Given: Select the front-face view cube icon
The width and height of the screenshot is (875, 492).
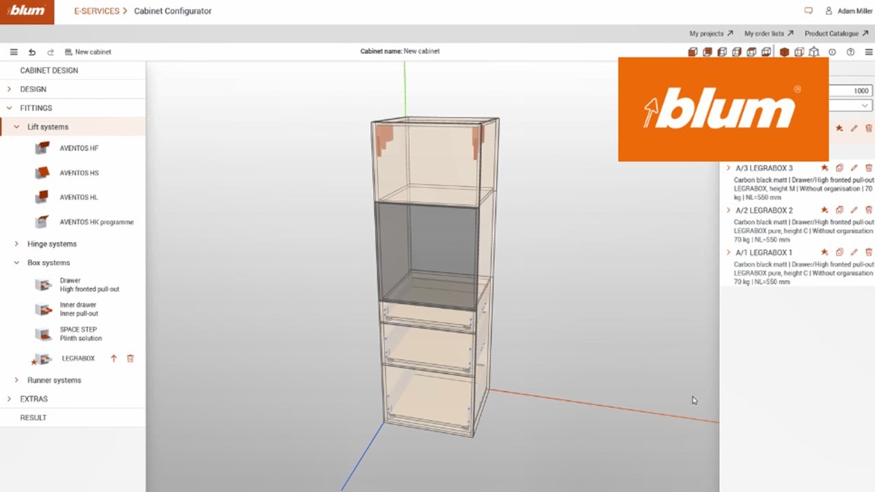Looking at the screenshot, I should [692, 52].
